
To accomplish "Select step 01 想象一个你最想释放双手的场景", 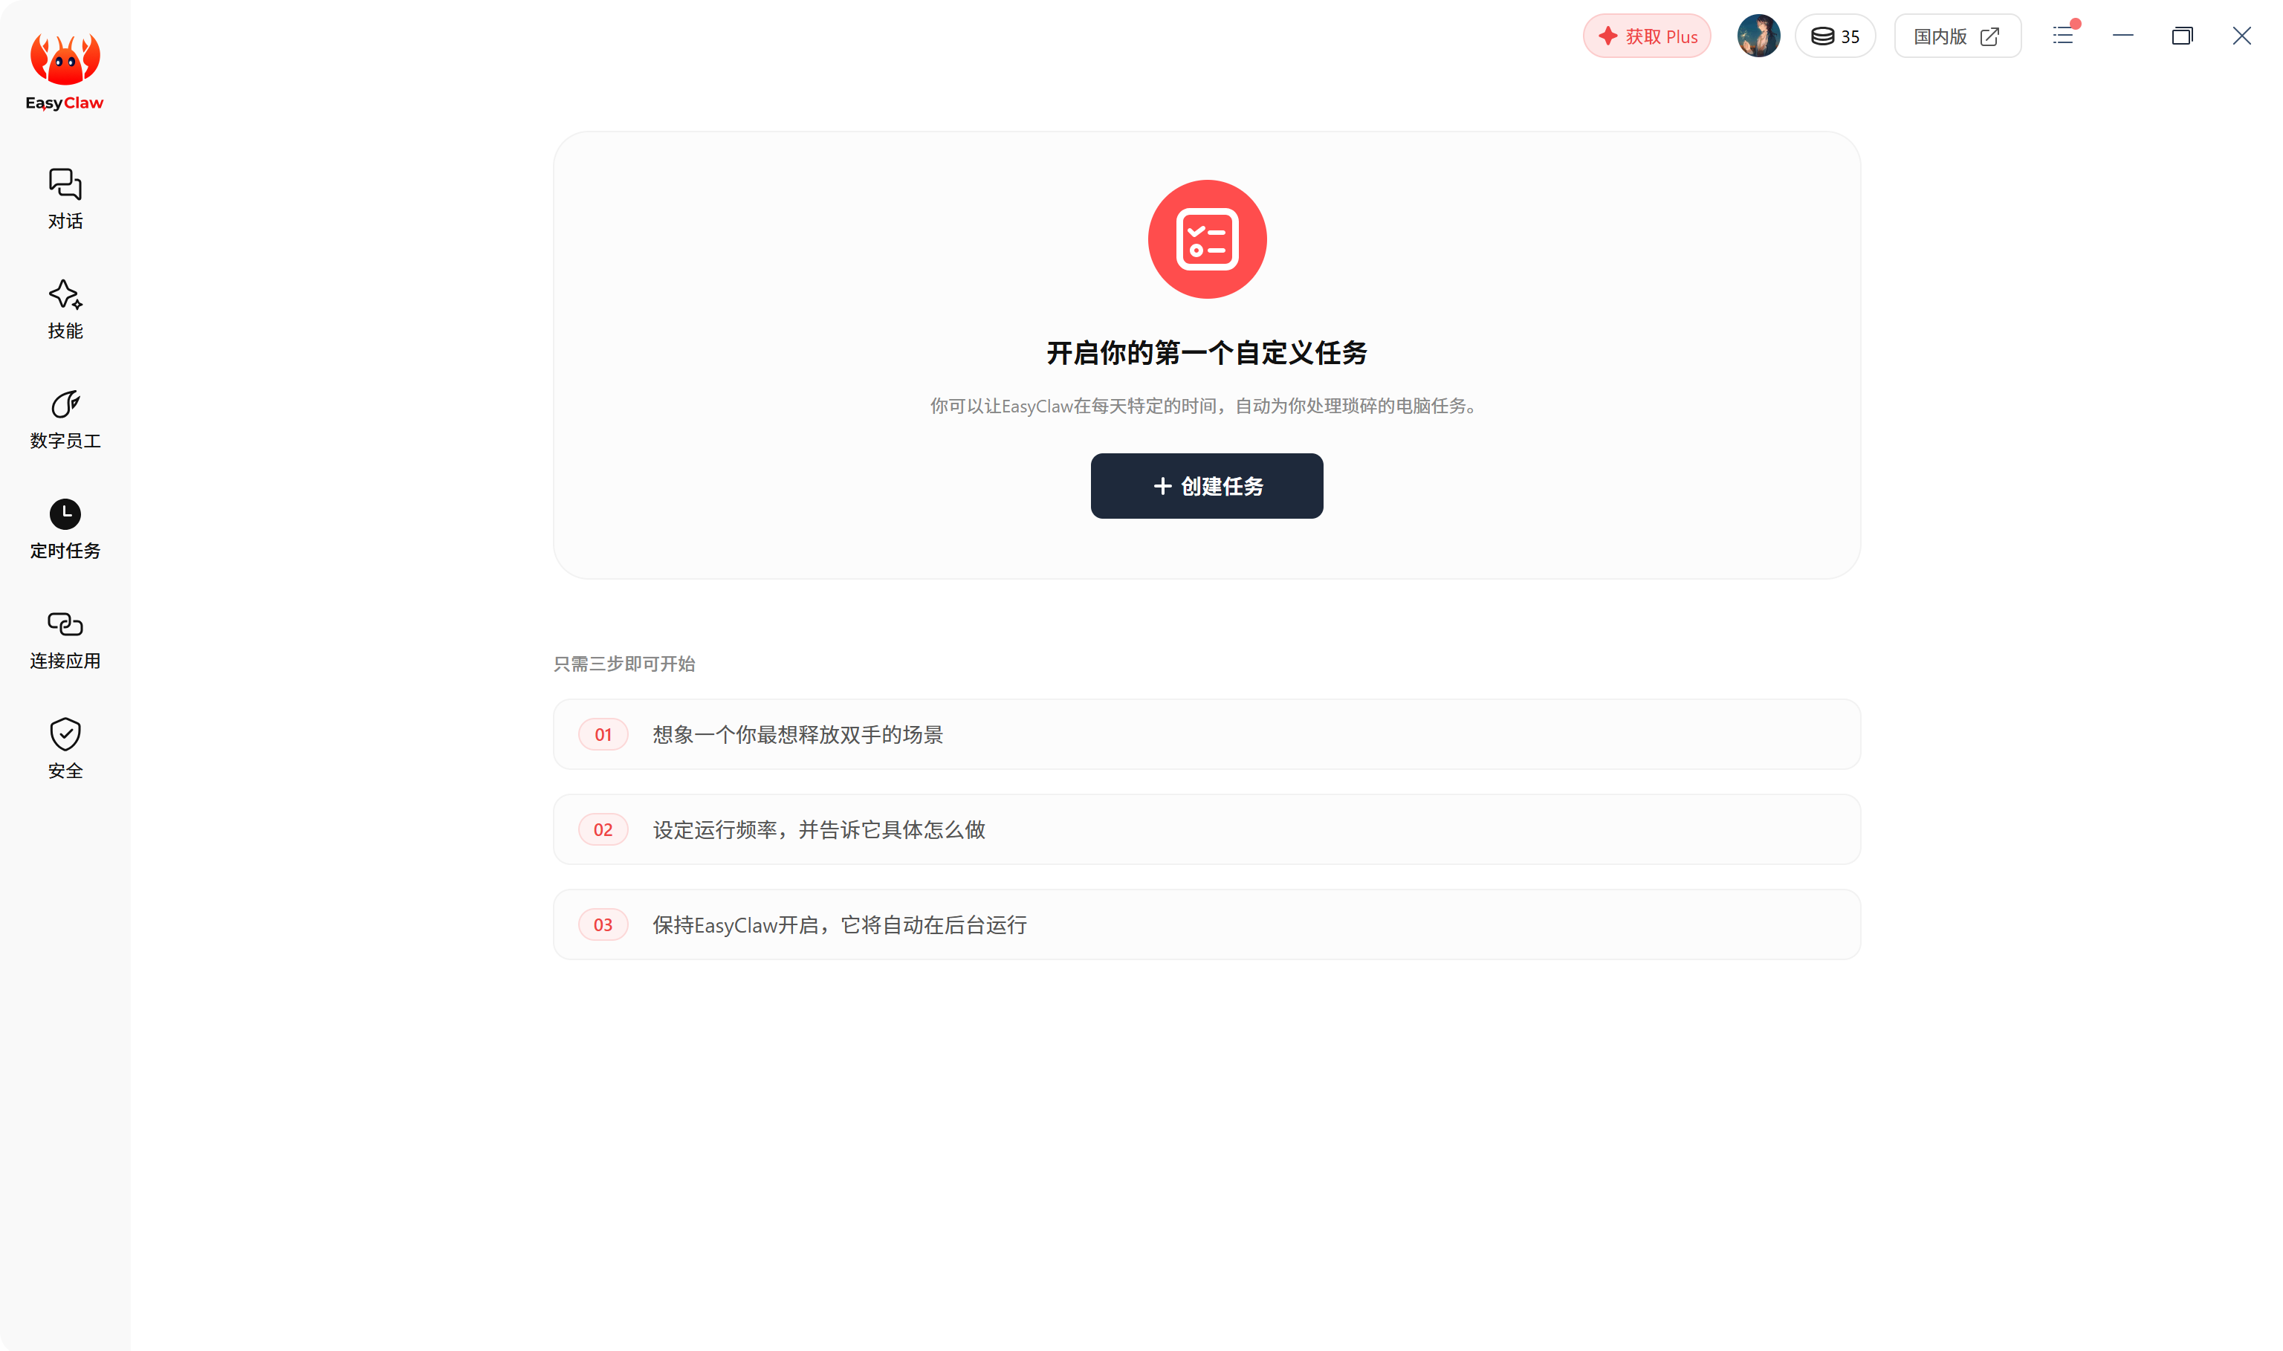I will 1207,735.
